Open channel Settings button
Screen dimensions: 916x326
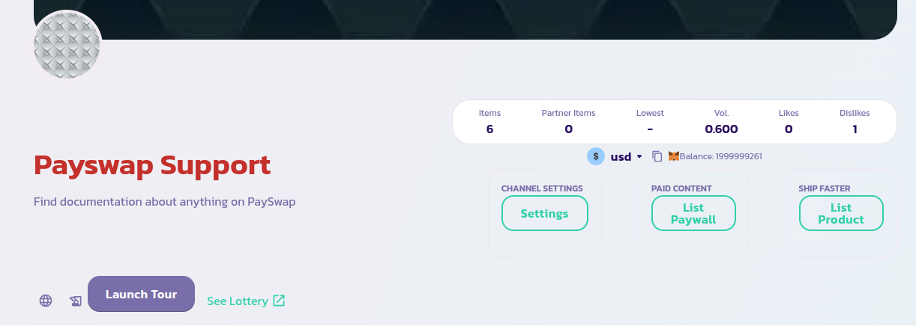click(544, 213)
